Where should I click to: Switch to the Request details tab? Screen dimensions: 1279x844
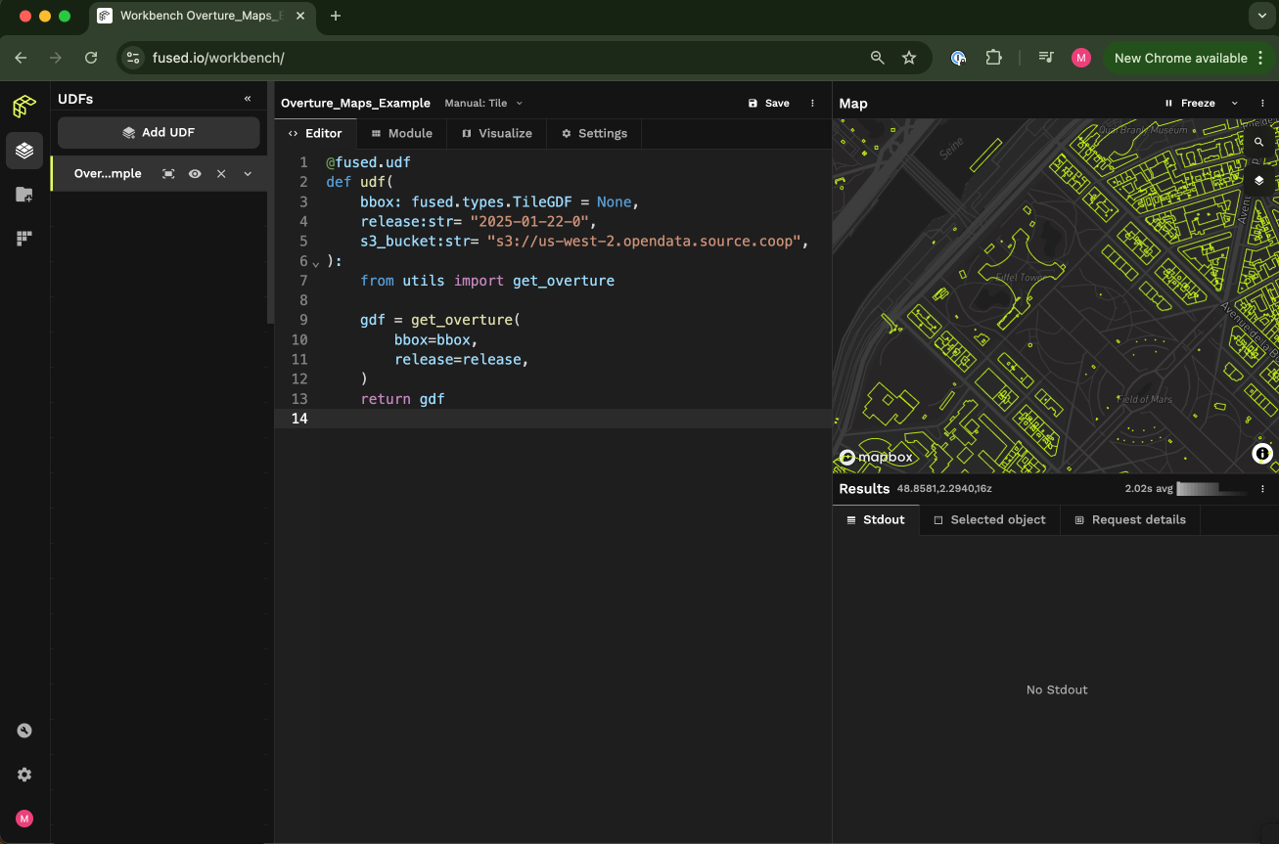click(x=1130, y=520)
